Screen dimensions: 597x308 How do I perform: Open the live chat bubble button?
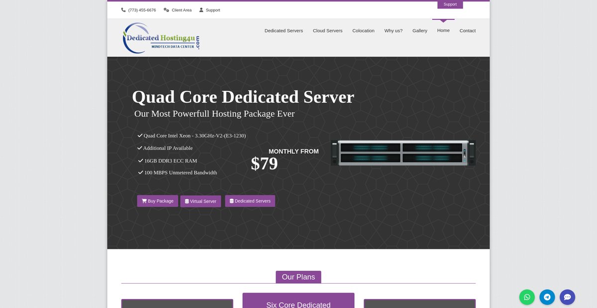(567, 297)
